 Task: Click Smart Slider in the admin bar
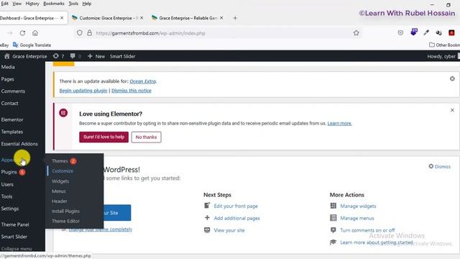point(123,56)
